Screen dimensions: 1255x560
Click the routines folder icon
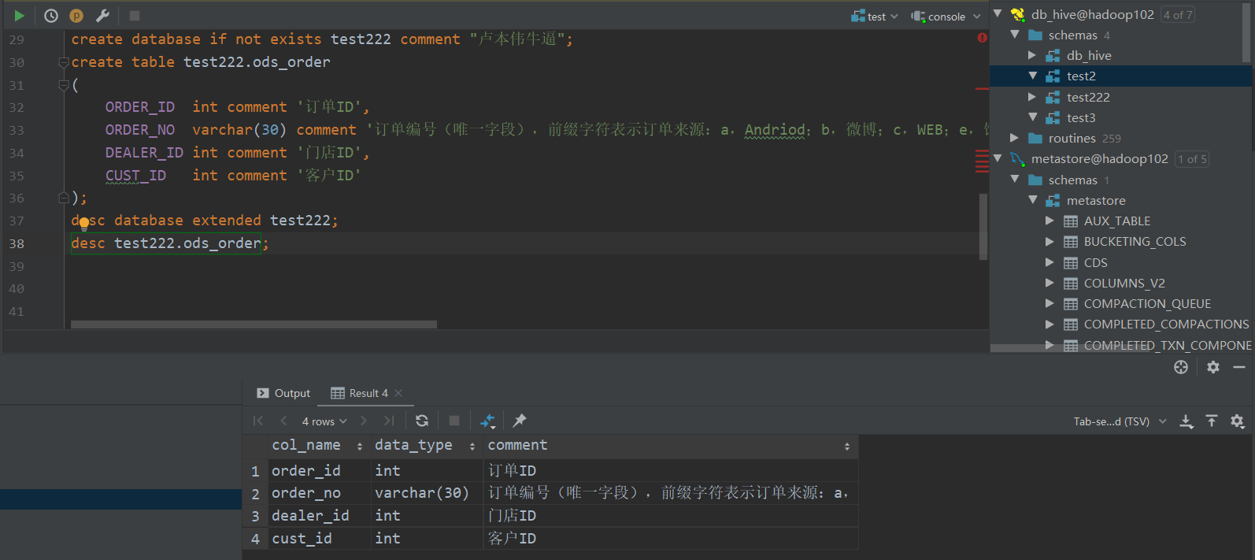(x=1035, y=139)
